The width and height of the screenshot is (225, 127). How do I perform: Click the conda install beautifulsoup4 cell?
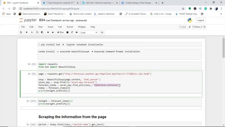120,54
